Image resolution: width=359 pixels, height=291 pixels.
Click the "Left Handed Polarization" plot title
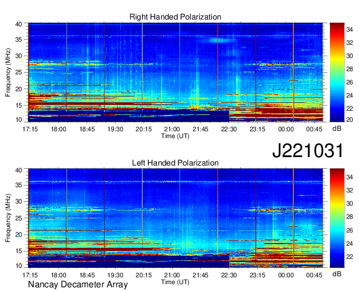[x=175, y=163]
